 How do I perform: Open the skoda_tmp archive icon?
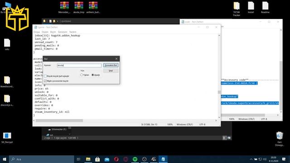point(79,8)
